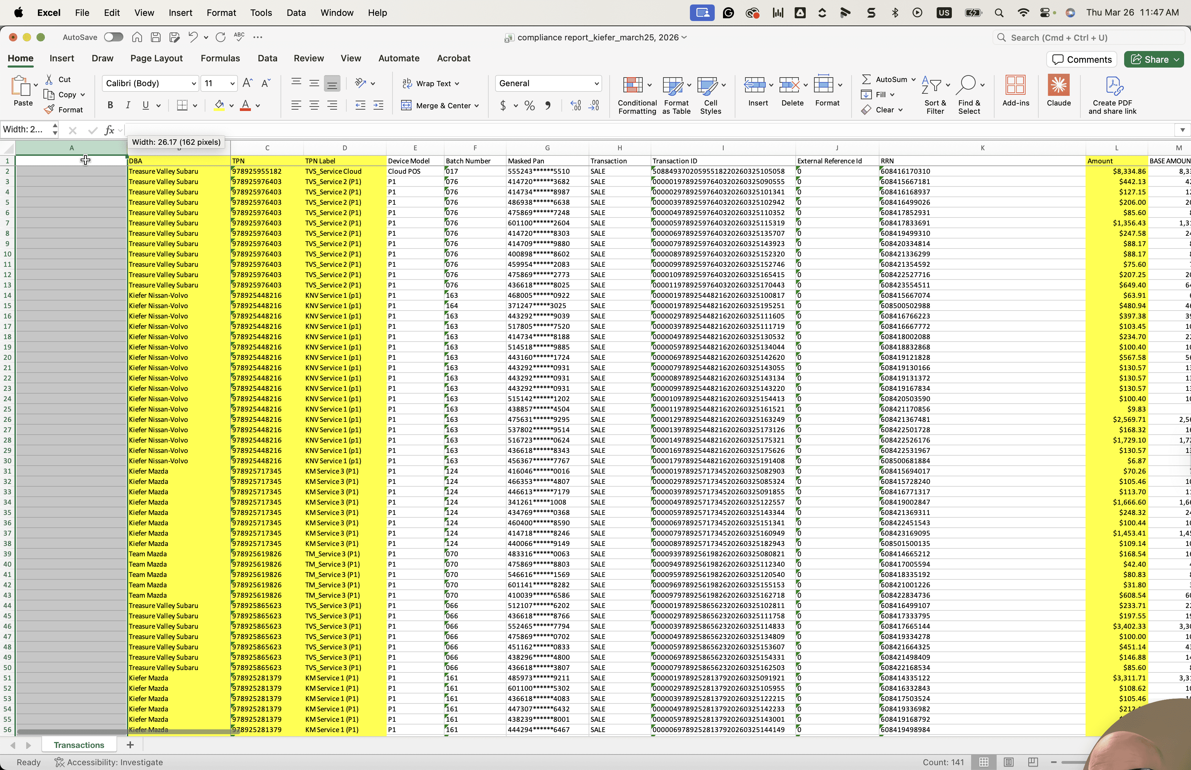Click Increase Indent icon
Screen dimensions: 1191x770
point(378,105)
